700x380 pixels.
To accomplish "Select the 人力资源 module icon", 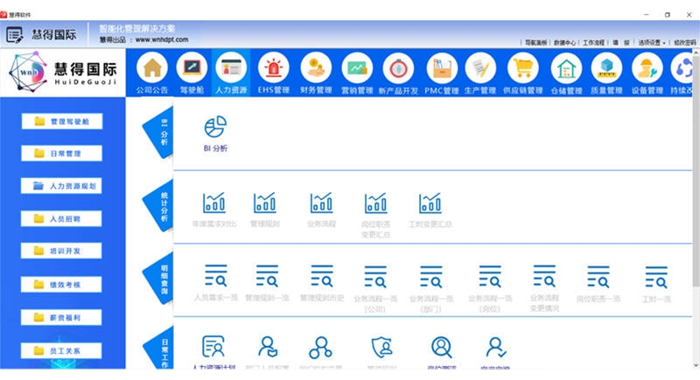I will 231,68.
